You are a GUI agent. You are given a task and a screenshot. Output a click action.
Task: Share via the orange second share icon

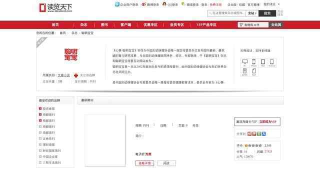(x=254, y=134)
